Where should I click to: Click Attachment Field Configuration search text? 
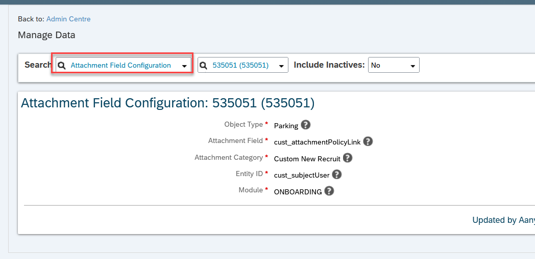tap(121, 65)
